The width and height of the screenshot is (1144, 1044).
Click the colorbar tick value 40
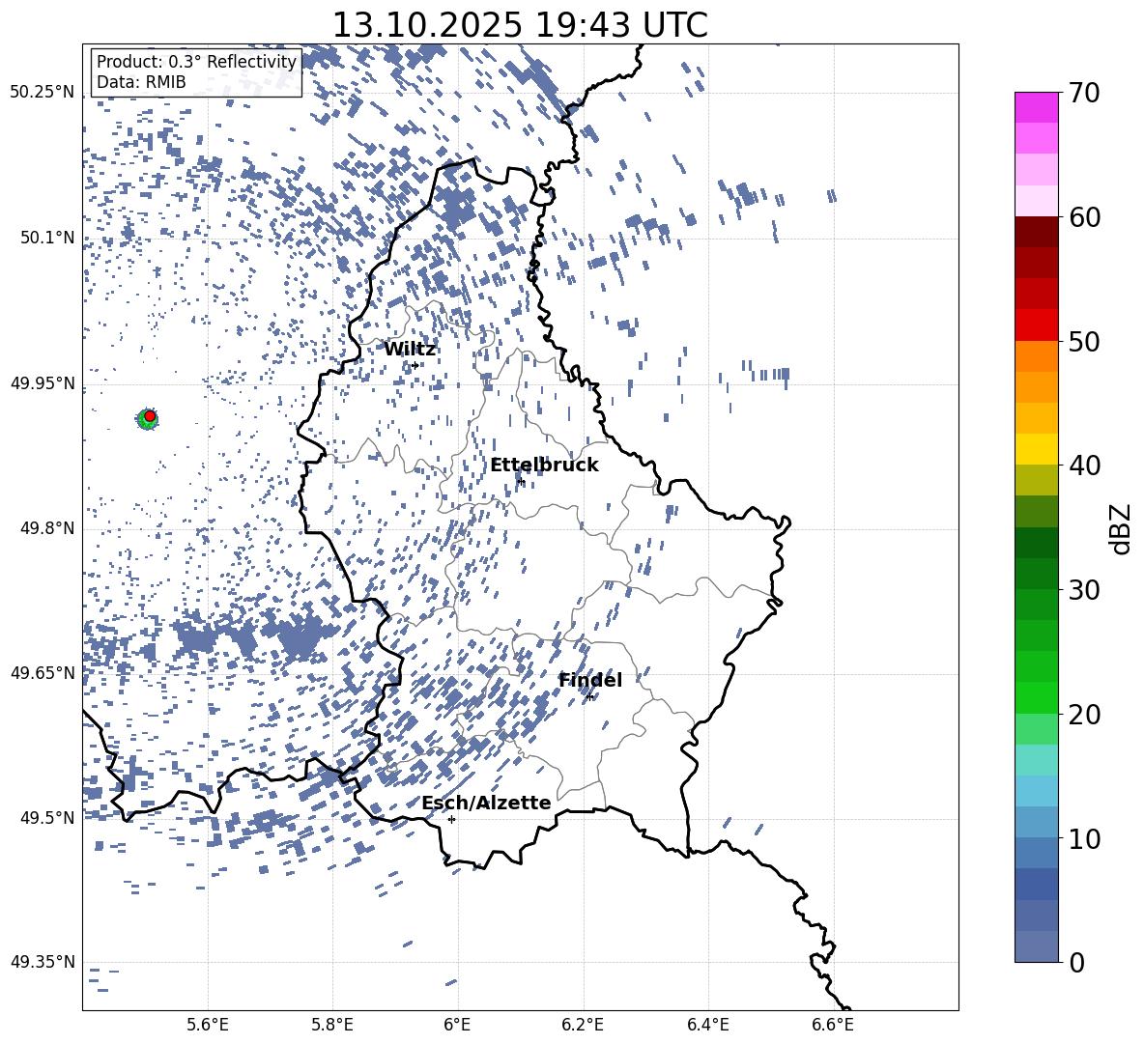[1084, 466]
